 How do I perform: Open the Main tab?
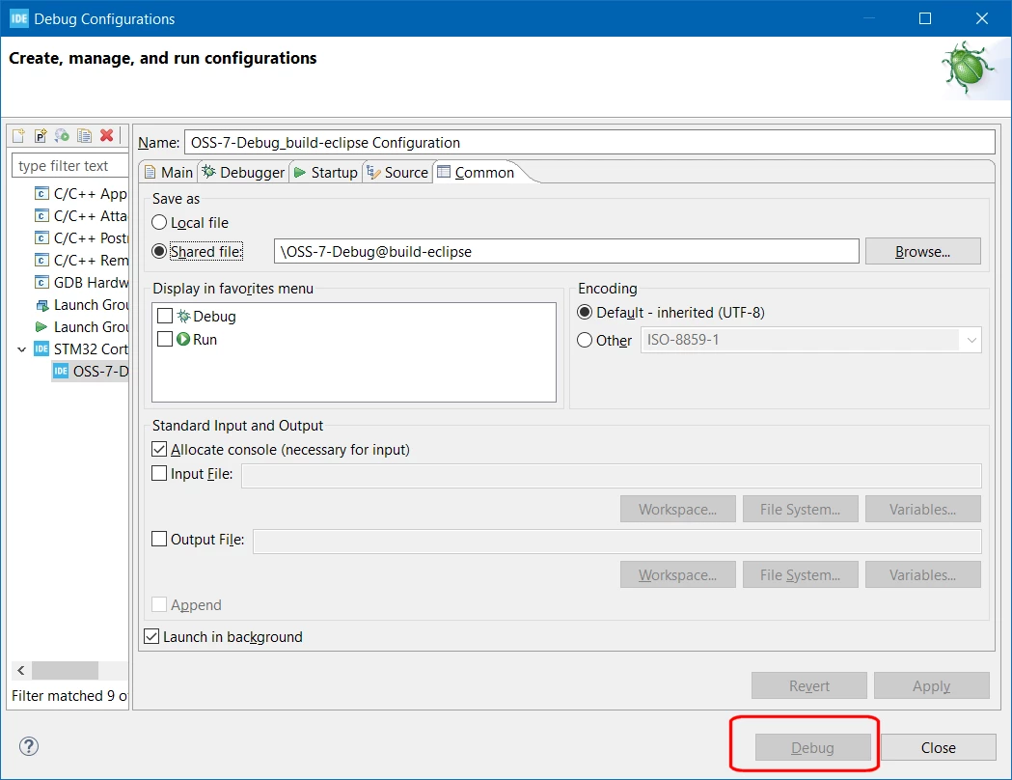(x=169, y=173)
